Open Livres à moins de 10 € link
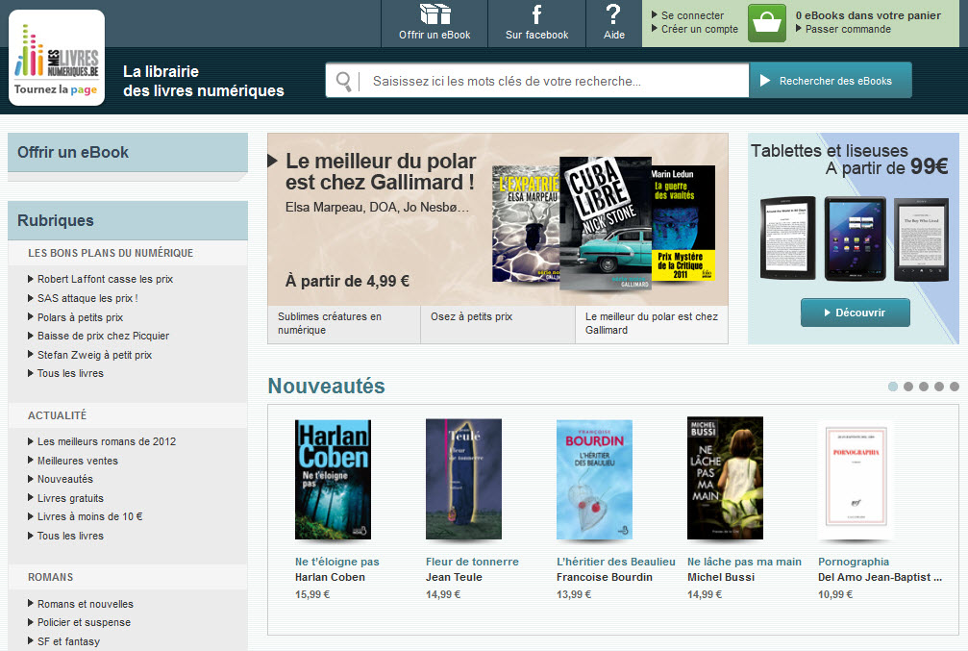968x651 pixels. 89,517
